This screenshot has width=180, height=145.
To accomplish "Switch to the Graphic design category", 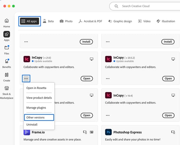I will point(120,21).
